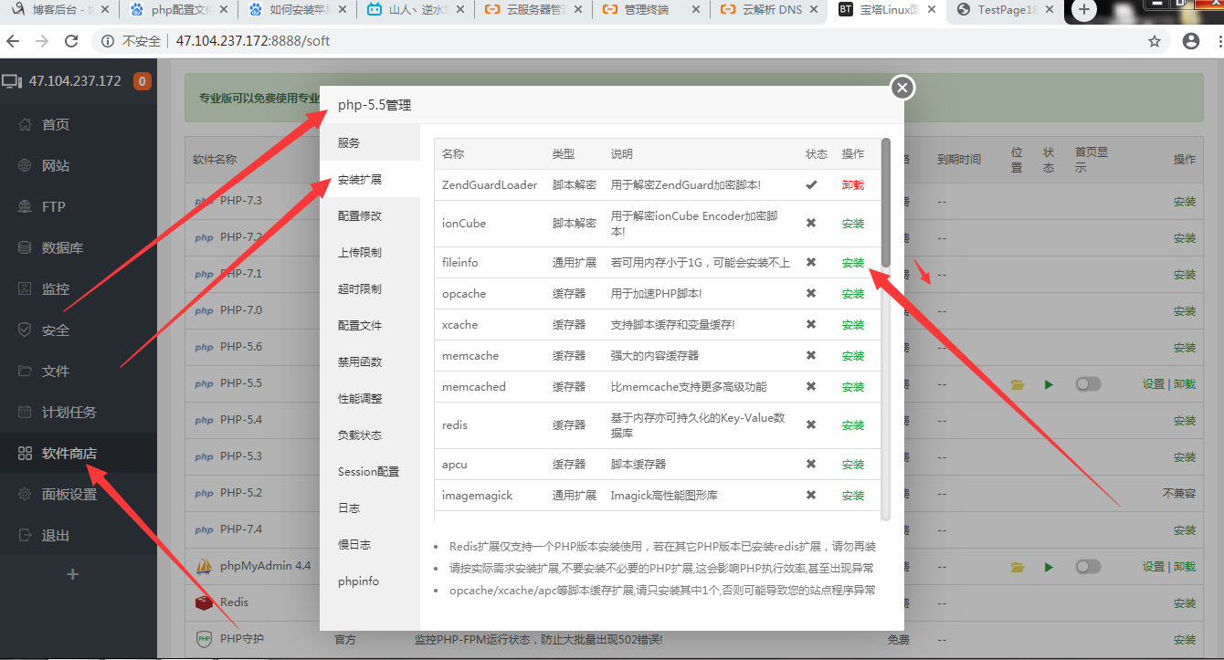Click the green play icon in phpMyAdmin row

(1049, 567)
